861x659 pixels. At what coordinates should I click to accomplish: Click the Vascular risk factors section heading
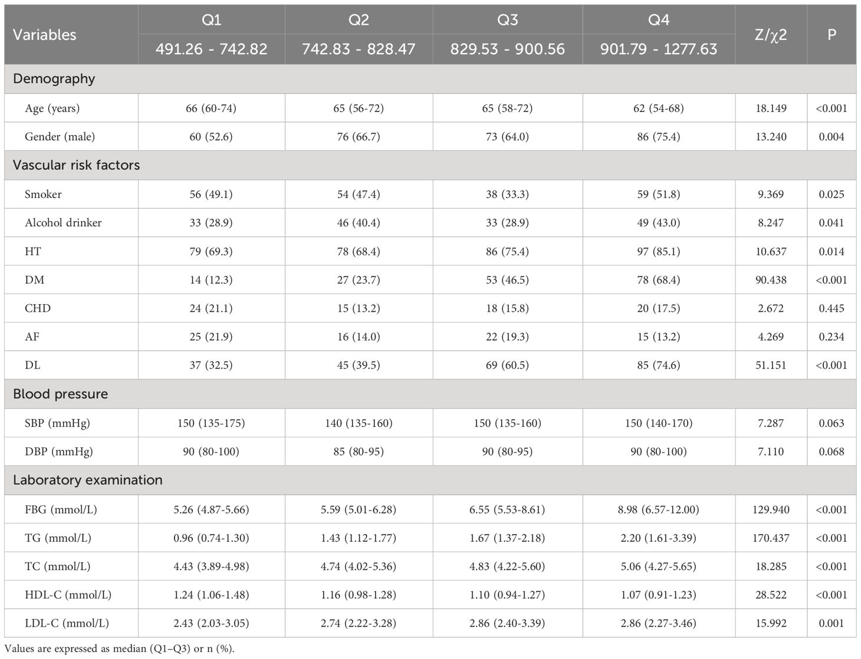[x=77, y=165]
